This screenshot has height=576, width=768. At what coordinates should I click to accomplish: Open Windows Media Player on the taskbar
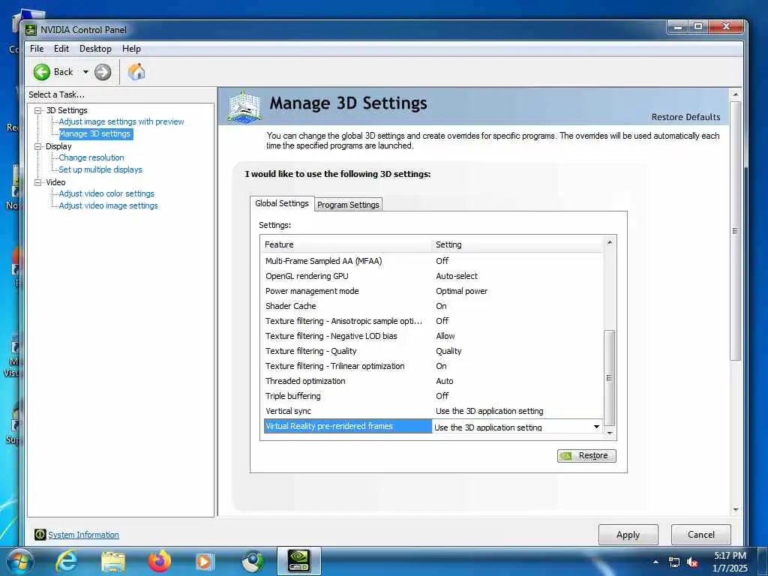pos(205,562)
